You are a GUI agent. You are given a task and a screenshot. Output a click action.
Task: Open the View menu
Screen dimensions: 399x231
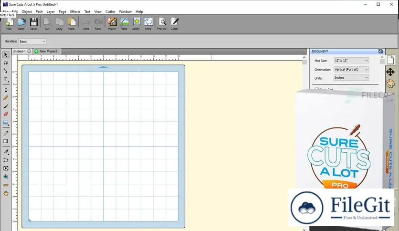(98, 11)
